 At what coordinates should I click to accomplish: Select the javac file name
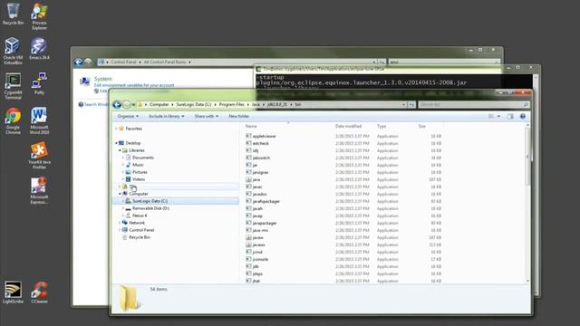(x=257, y=187)
